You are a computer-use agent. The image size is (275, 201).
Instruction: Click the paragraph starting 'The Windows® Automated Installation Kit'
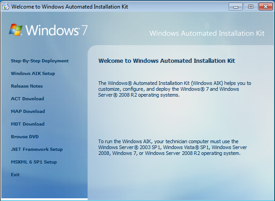click(x=175, y=89)
